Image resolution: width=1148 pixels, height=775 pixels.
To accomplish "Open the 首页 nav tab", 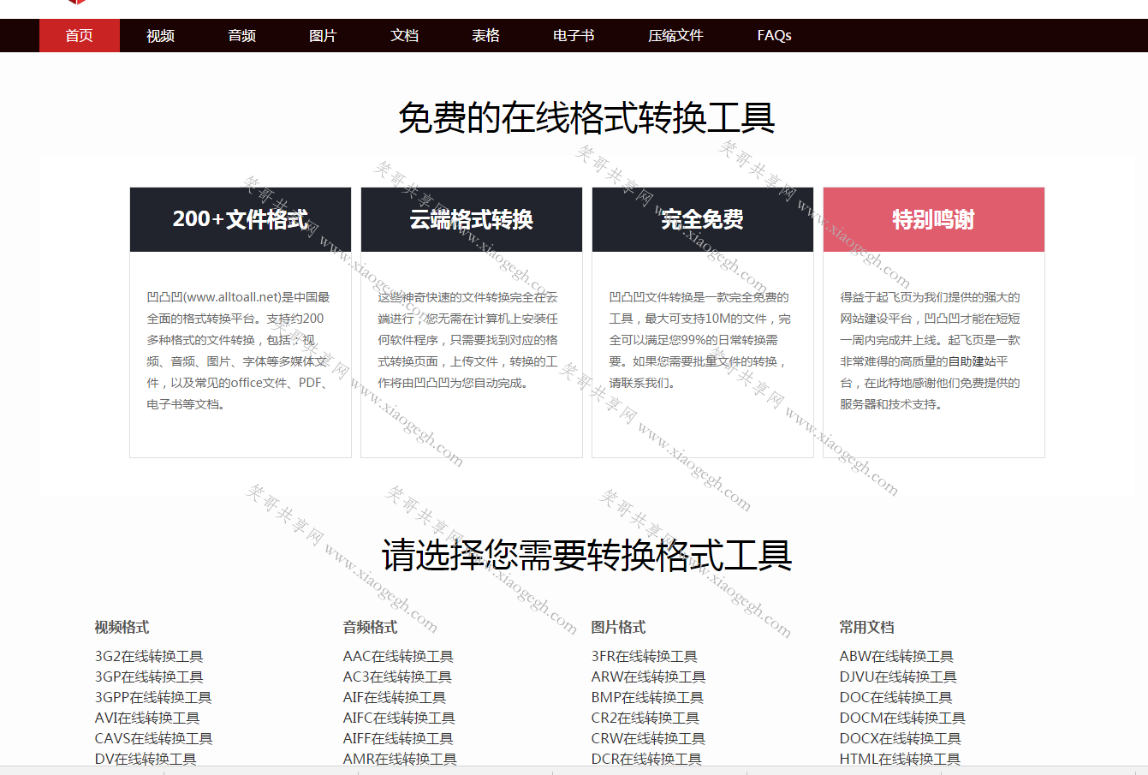I will [x=80, y=35].
